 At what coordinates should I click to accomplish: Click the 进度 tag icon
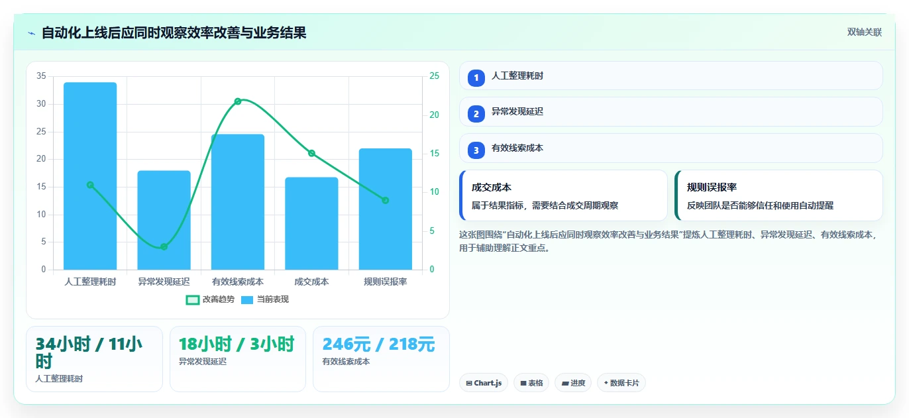tap(564, 383)
